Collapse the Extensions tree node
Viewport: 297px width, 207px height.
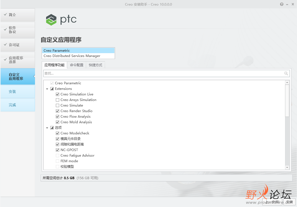(47, 89)
